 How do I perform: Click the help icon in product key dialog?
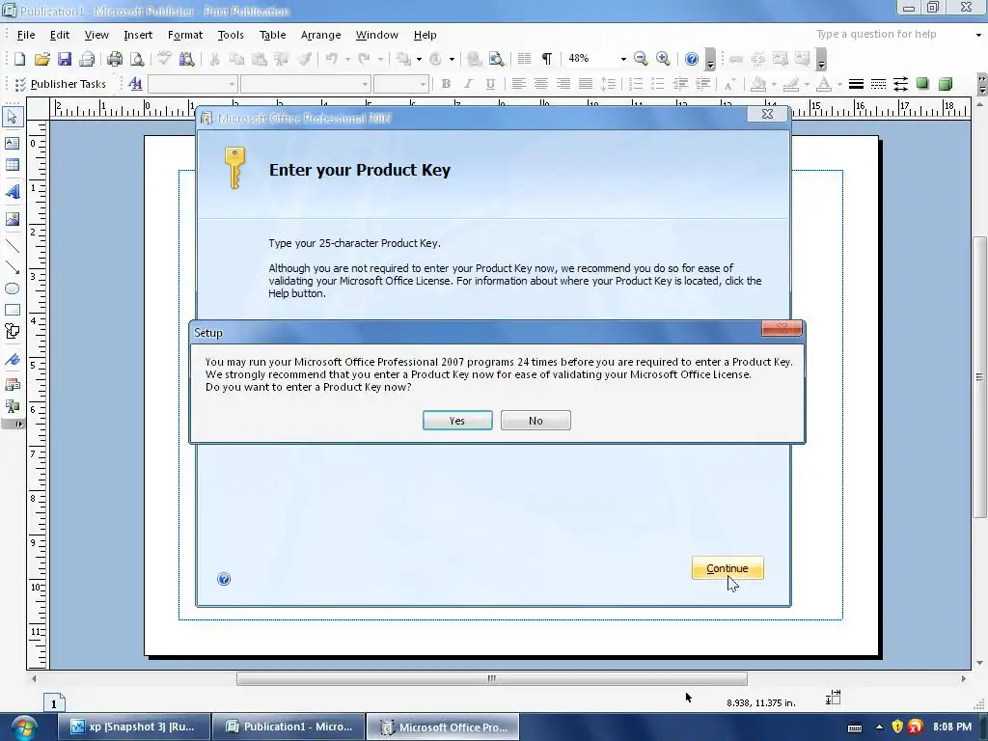click(x=224, y=579)
